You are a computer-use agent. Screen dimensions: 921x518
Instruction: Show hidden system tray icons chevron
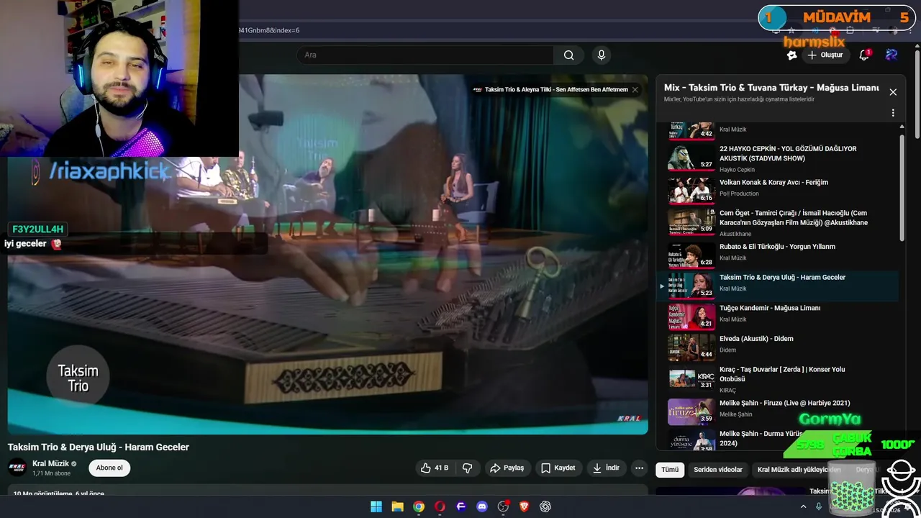(x=803, y=506)
